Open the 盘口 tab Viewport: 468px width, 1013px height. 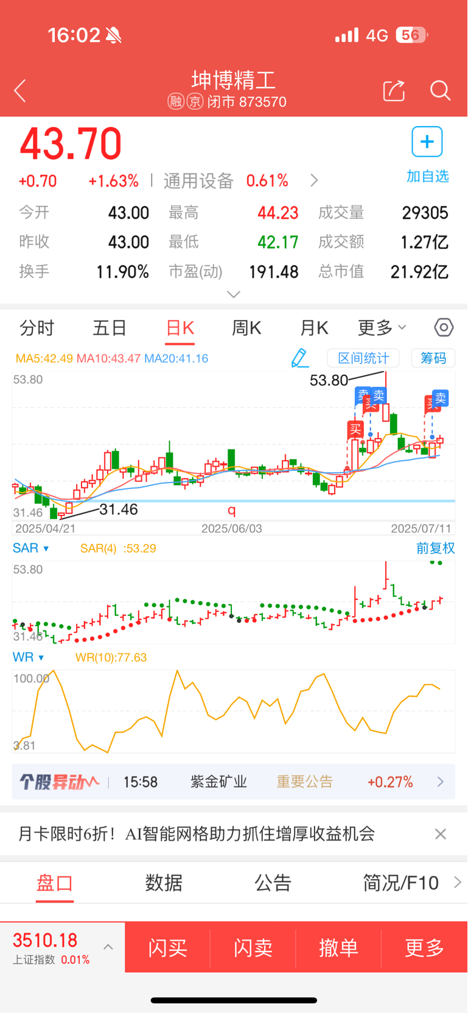[55, 882]
